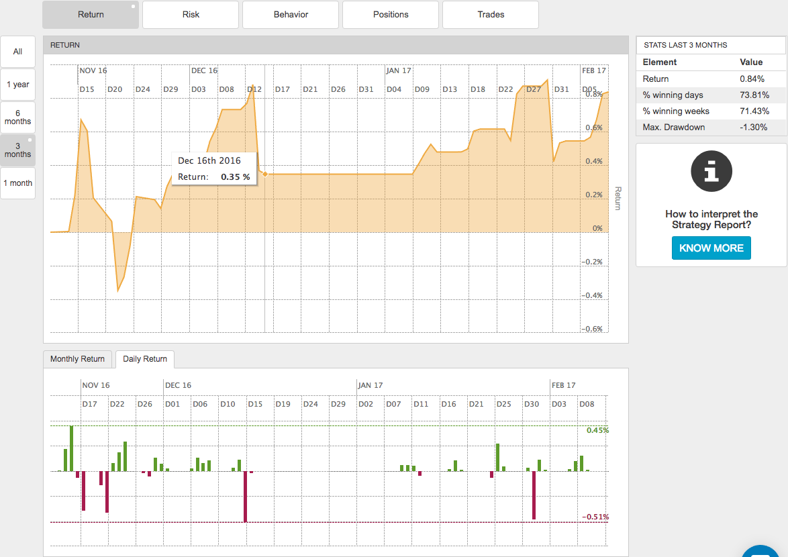Click the tallest green daily return bar
788x557 pixels.
tap(71, 448)
